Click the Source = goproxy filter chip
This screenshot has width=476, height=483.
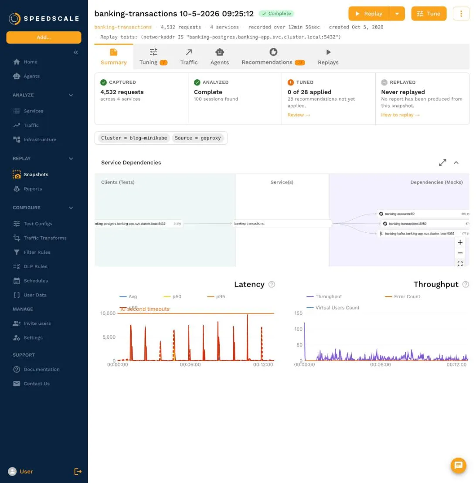point(198,138)
